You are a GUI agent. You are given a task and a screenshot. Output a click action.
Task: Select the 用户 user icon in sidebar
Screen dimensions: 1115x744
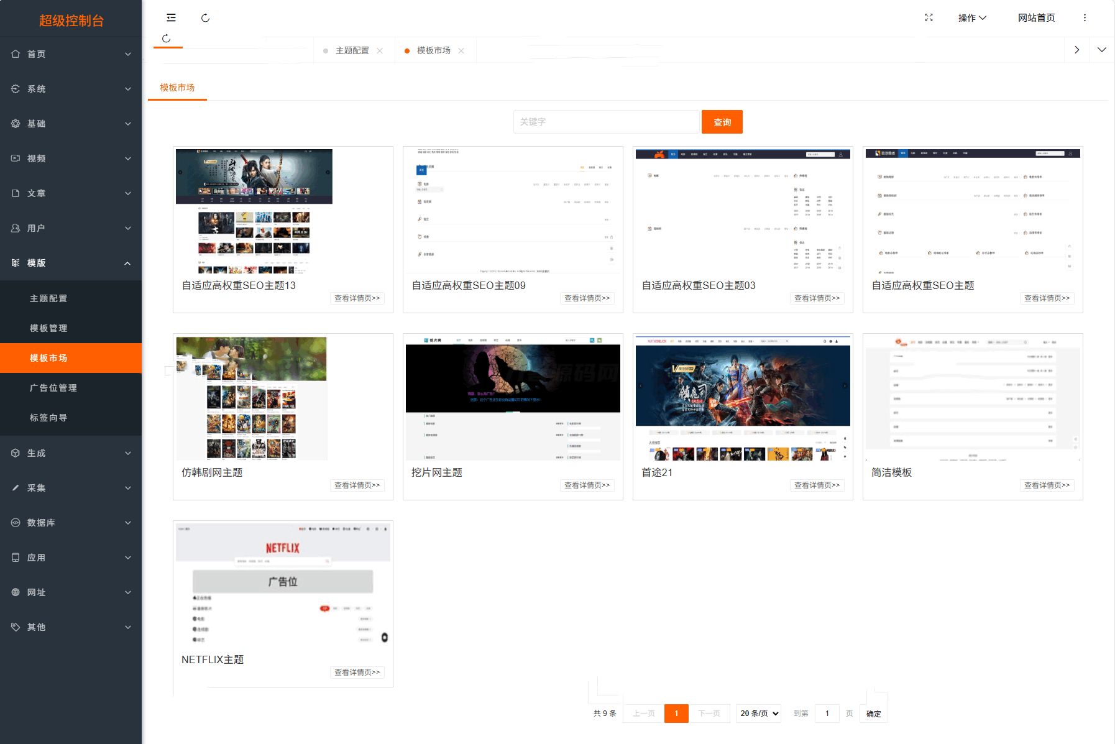[x=16, y=228]
